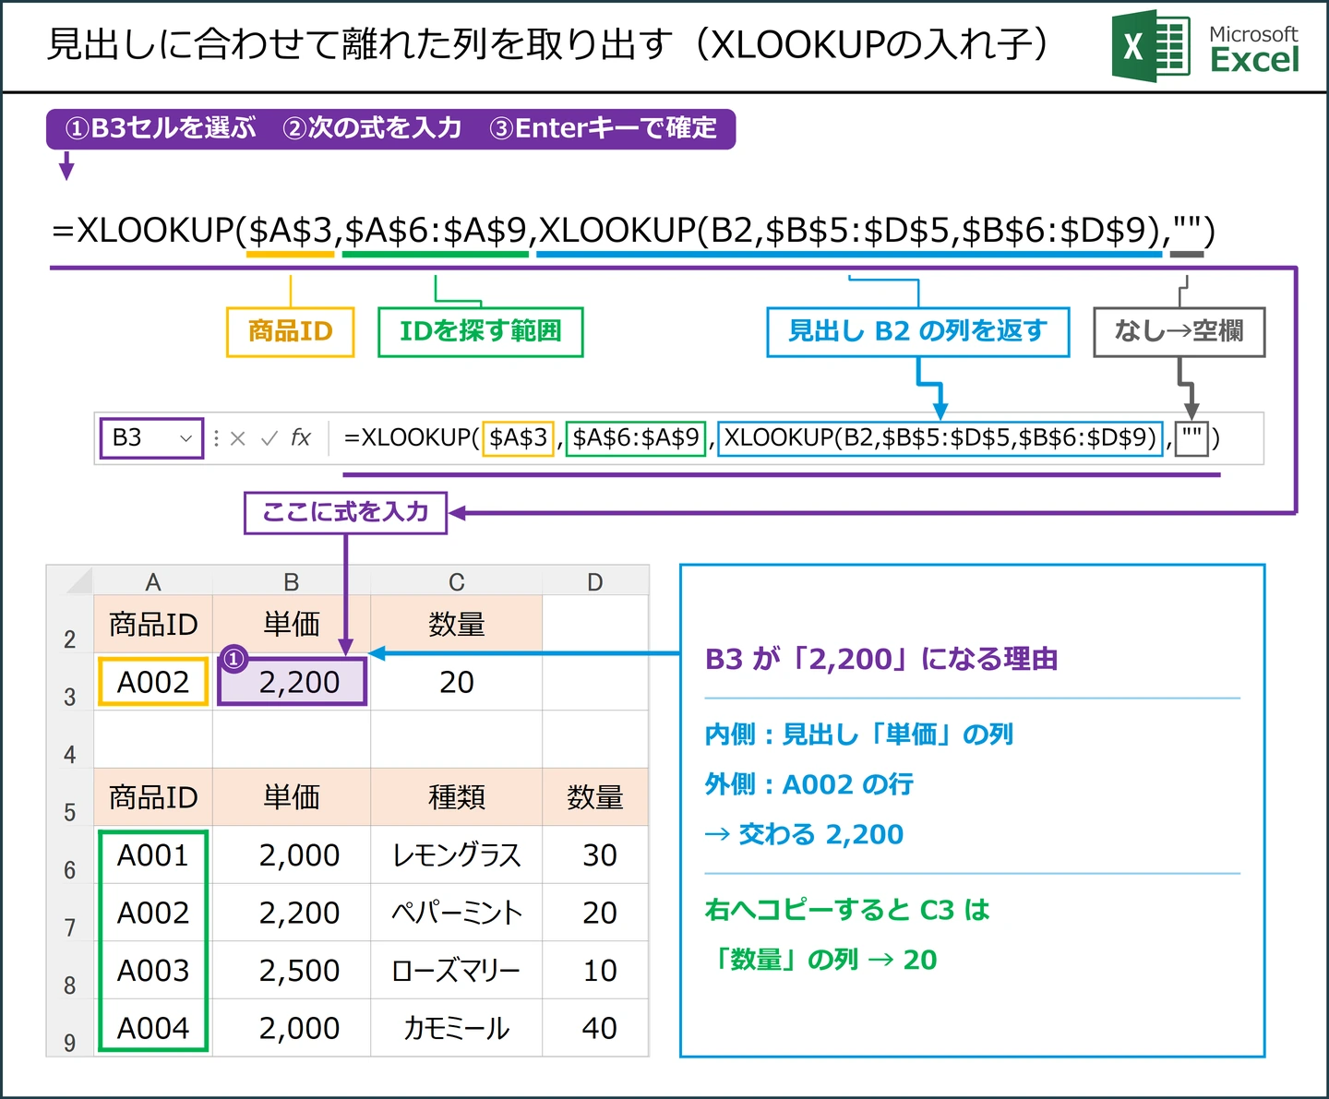
Task: Select cell A8 containing A003
Action: pyautogui.click(x=153, y=971)
